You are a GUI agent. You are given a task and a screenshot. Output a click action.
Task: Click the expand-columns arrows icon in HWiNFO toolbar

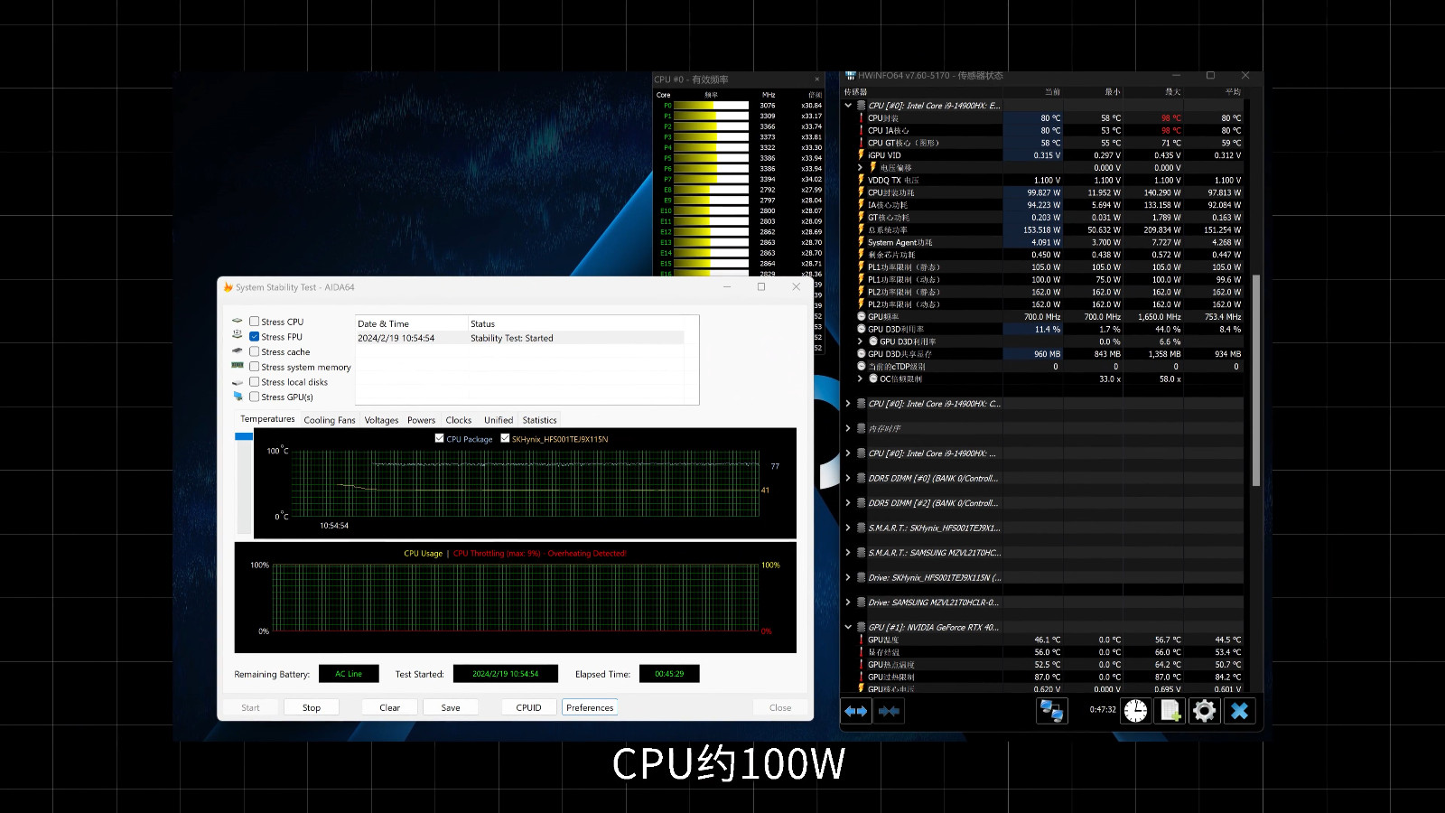tap(856, 711)
